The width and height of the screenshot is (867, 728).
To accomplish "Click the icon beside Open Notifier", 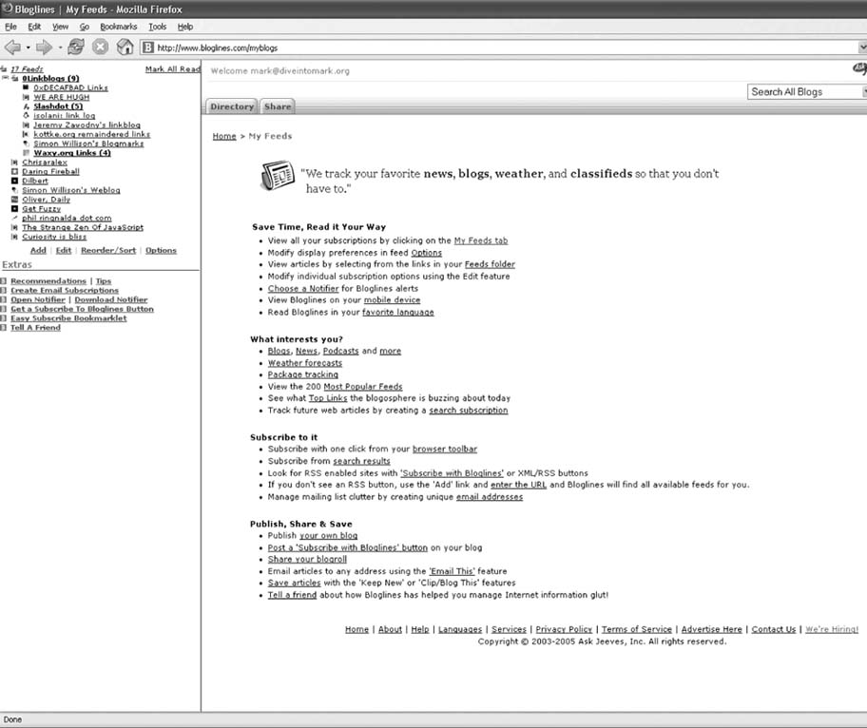I will click(x=3, y=299).
